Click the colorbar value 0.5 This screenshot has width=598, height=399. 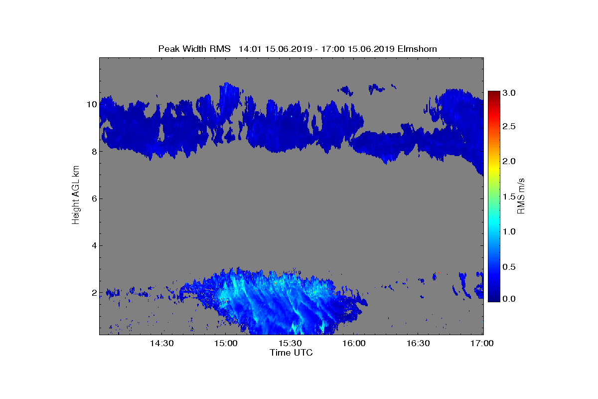click(510, 267)
